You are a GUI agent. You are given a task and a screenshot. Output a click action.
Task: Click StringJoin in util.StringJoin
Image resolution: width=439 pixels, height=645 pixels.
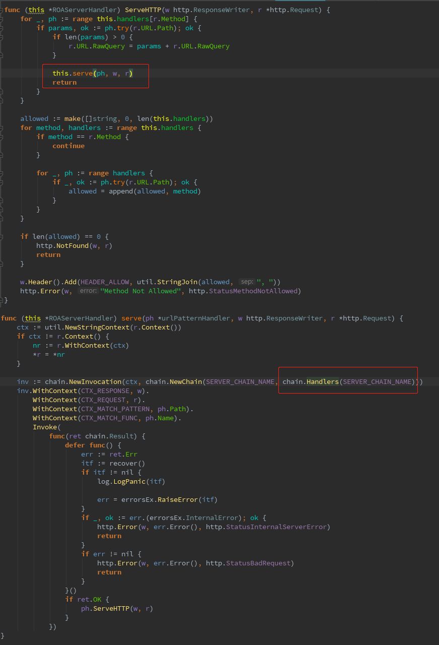click(178, 282)
